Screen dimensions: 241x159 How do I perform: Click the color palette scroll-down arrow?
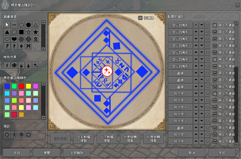(43, 117)
